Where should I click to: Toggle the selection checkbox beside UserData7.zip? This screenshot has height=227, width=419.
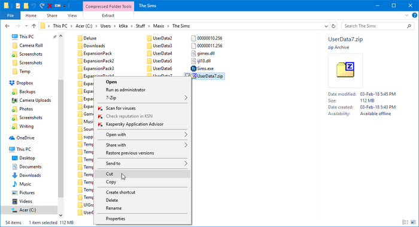[x=187, y=76]
